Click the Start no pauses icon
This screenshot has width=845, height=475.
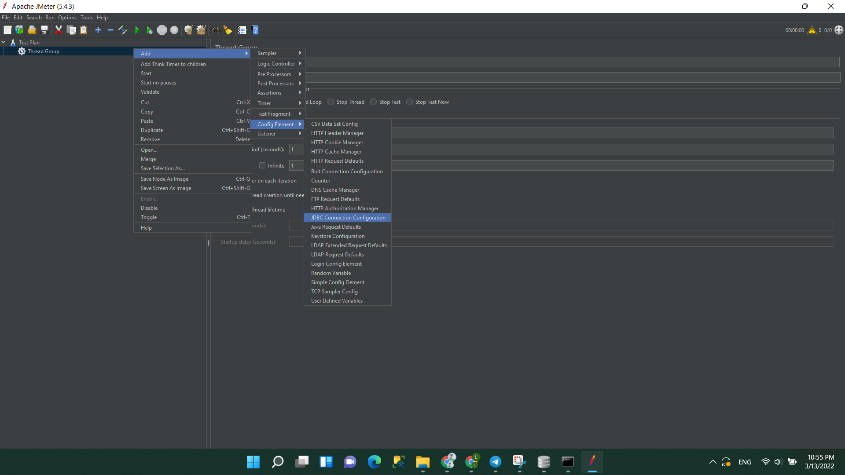click(149, 30)
